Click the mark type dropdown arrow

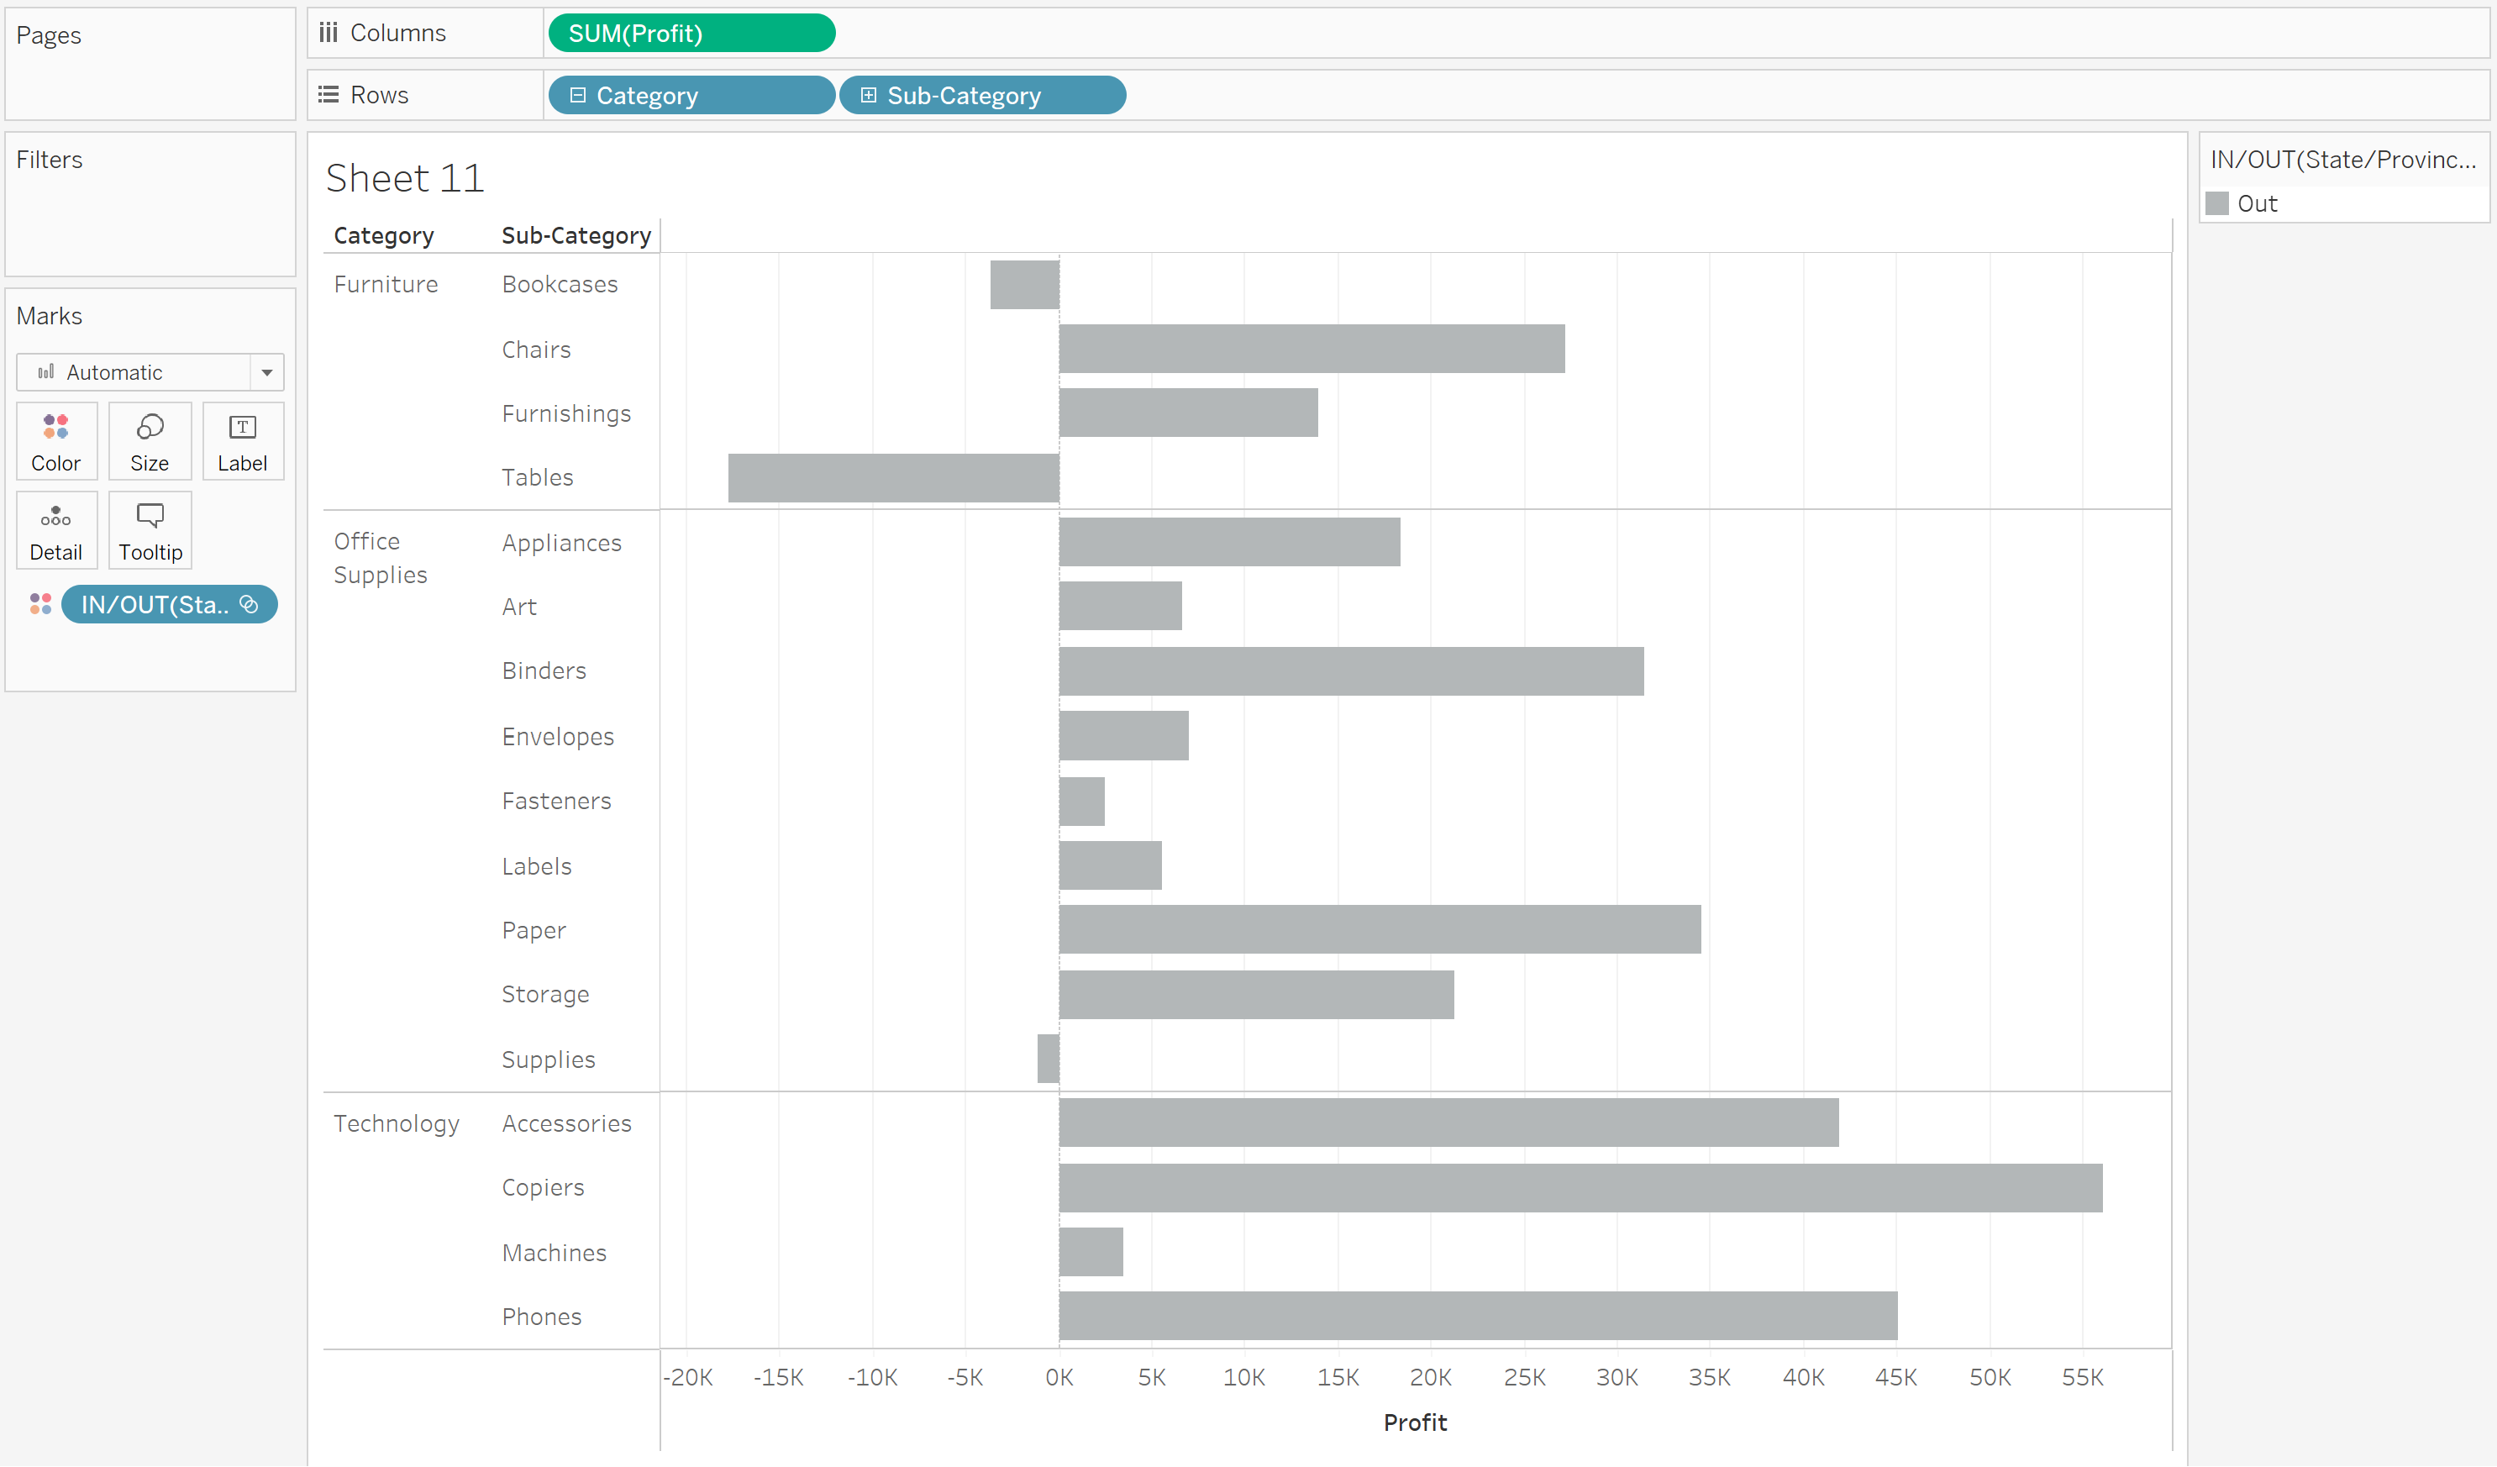pyautogui.click(x=266, y=373)
